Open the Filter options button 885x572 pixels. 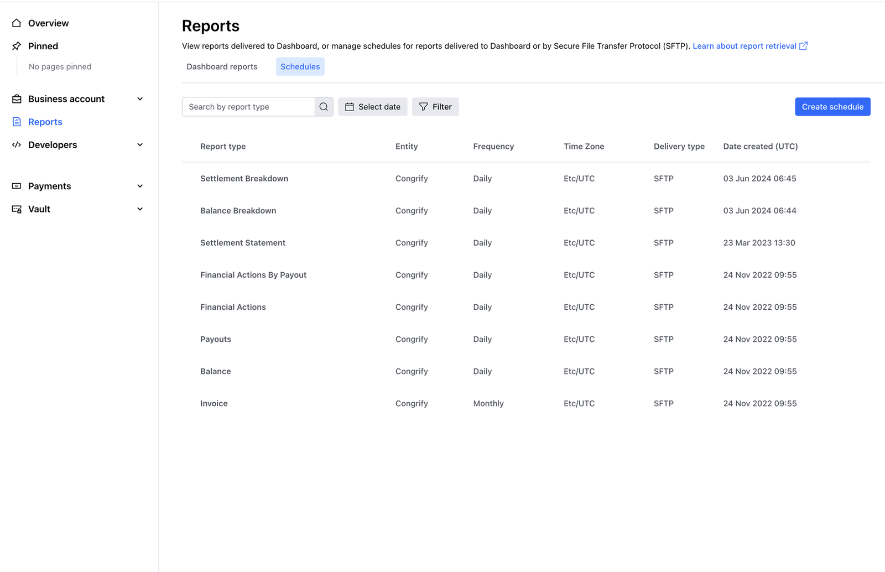pos(435,107)
